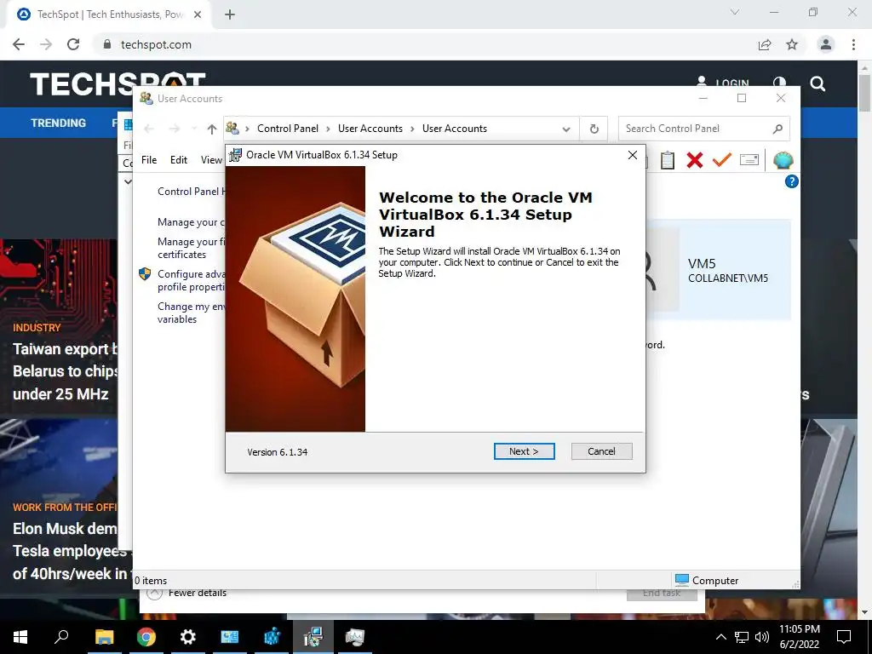Switch to Chrome from the taskbar
The image size is (872, 654).
point(146,637)
